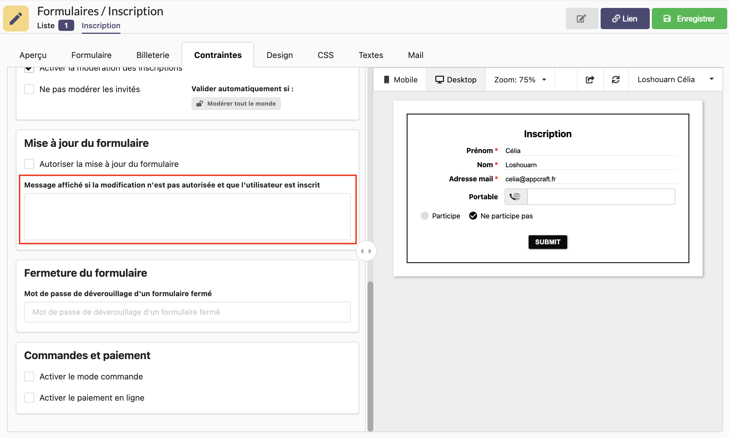Click the gray edit icon button

(581, 19)
